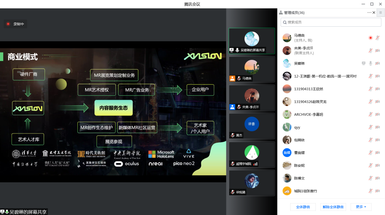Screen dimensions: 385x215
Task: Click the camera icon for 包婉依
Action: coord(378,140)
